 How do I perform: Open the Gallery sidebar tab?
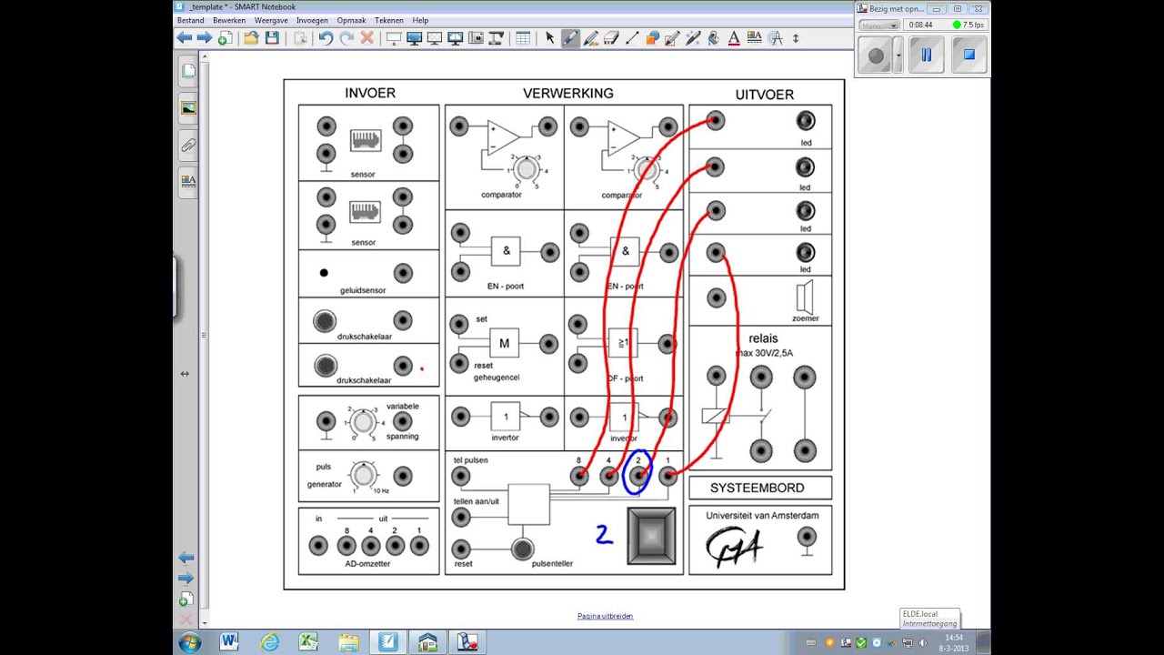coord(188,107)
